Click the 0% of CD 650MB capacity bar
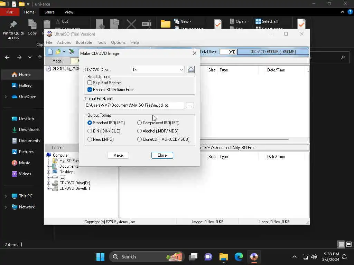This screenshot has height=265, width=354. tap(273, 52)
